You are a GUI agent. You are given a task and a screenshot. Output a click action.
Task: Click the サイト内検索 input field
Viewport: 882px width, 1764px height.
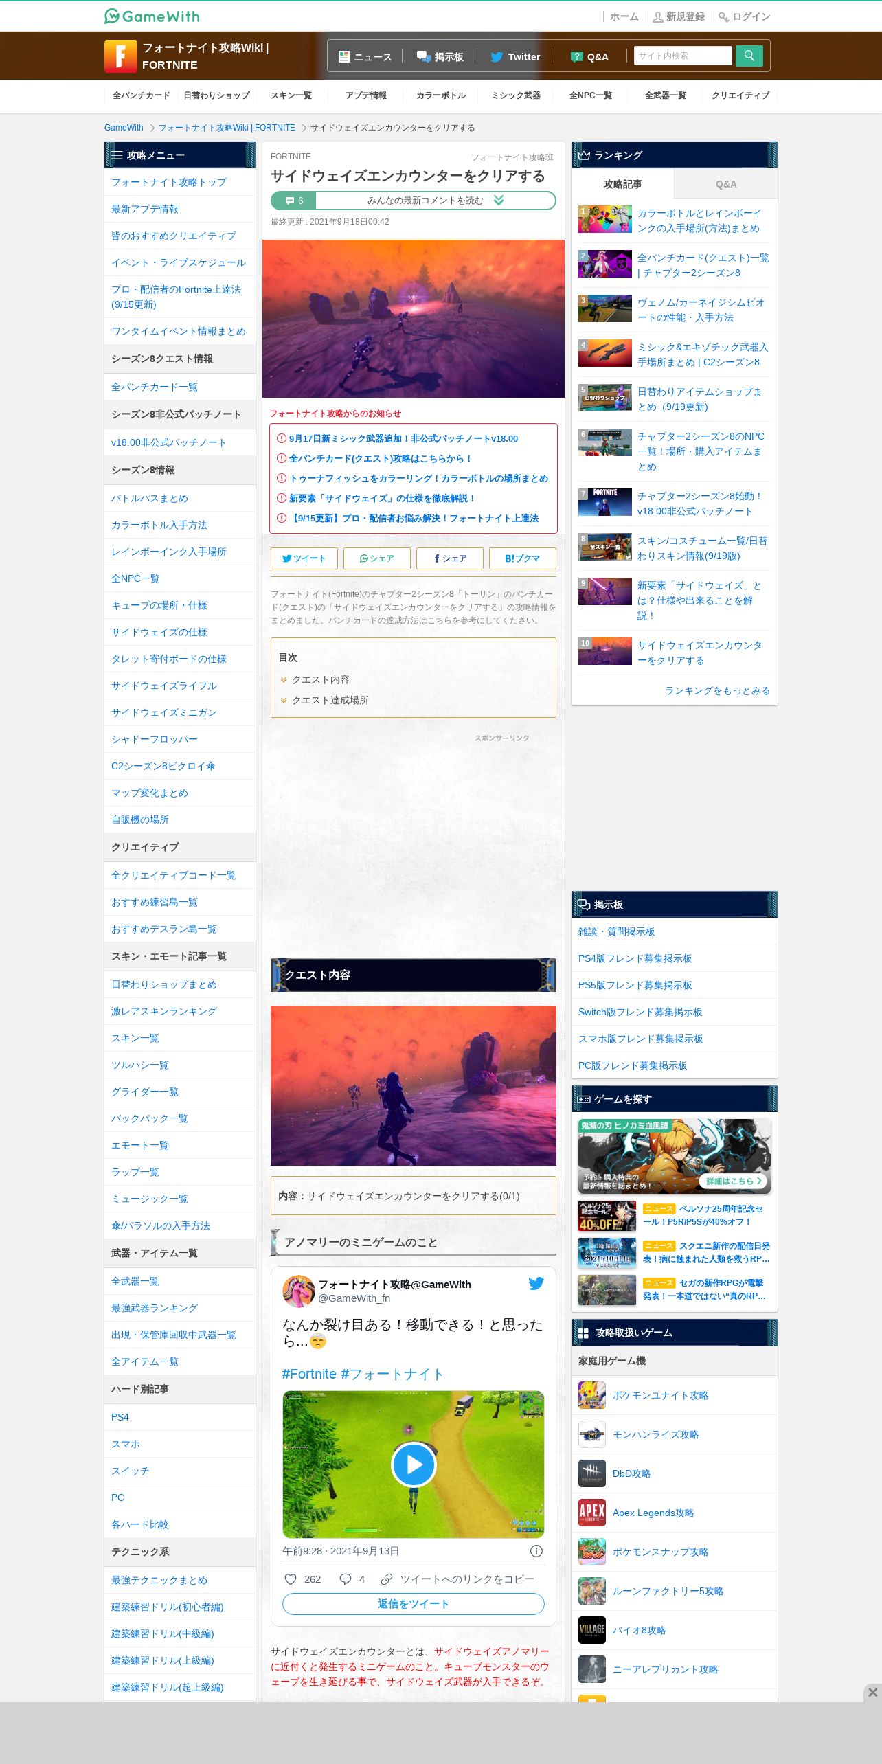[x=683, y=56]
